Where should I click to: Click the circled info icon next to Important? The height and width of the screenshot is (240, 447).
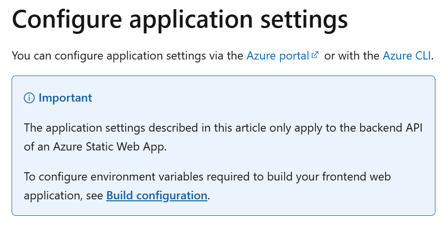(29, 98)
